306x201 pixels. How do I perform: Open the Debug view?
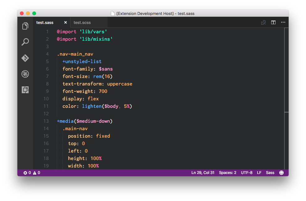pos(25,74)
